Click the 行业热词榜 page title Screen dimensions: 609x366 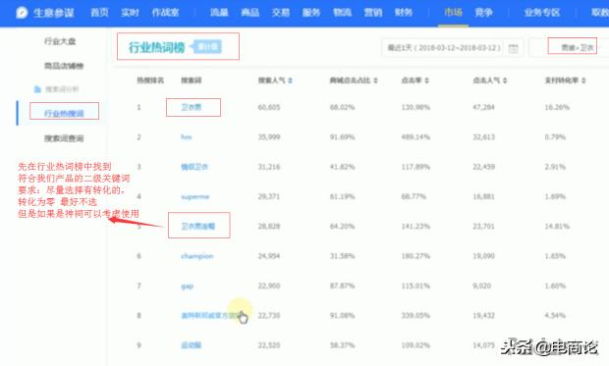156,48
